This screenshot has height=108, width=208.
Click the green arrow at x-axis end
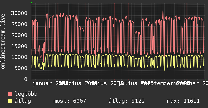205,79
